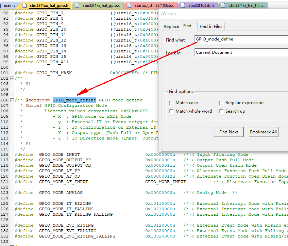The image size is (288, 246).
Task: Switch to the Replace tab
Action: click(x=171, y=27)
